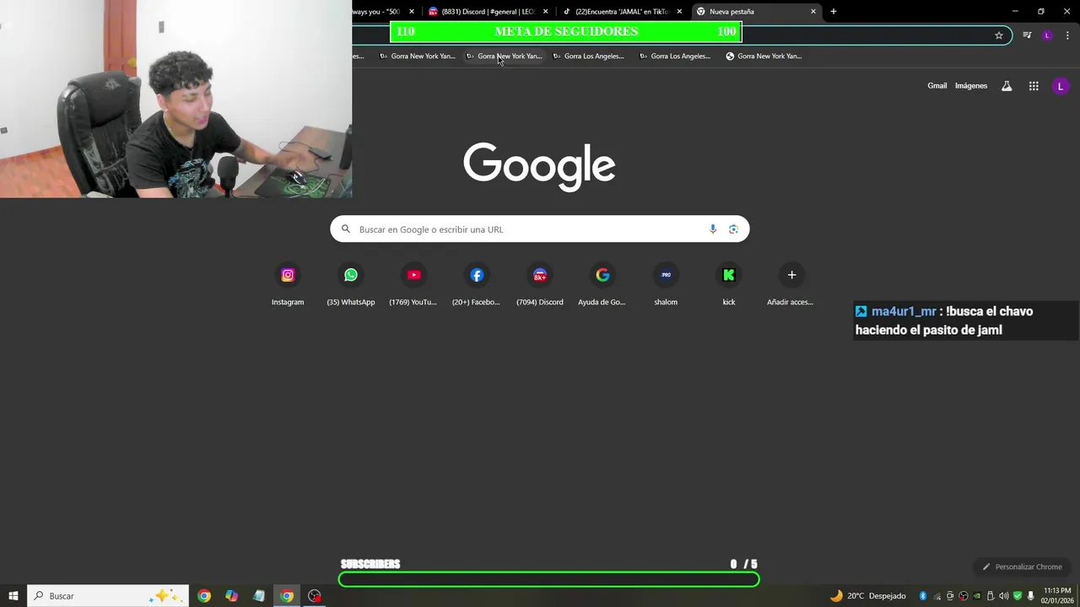This screenshot has height=607, width=1080.
Task: Click the Añadir acceso directo plus tile
Action: click(x=791, y=285)
